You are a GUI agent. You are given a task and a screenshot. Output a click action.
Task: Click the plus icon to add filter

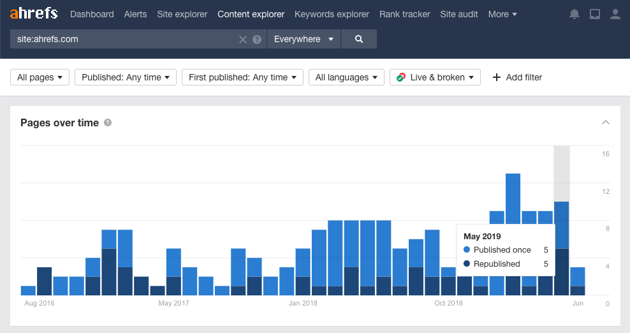tap(497, 77)
